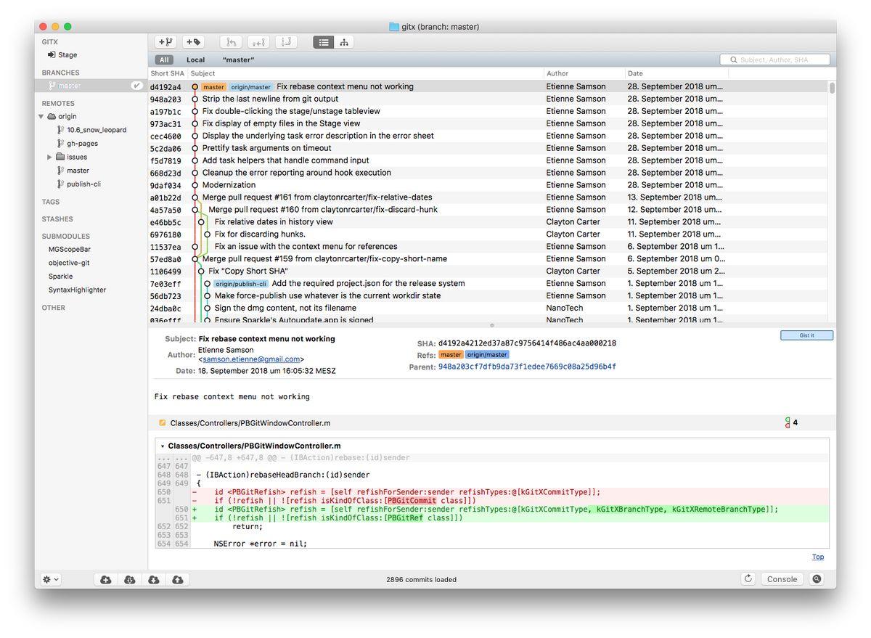
Task: Open the Sparkle submodule
Action: coord(61,277)
